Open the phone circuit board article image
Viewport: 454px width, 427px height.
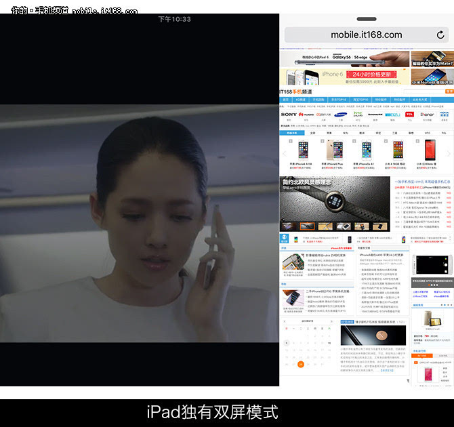[x=293, y=262]
